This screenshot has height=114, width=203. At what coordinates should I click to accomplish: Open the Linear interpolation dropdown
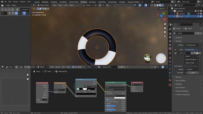coord(191,56)
